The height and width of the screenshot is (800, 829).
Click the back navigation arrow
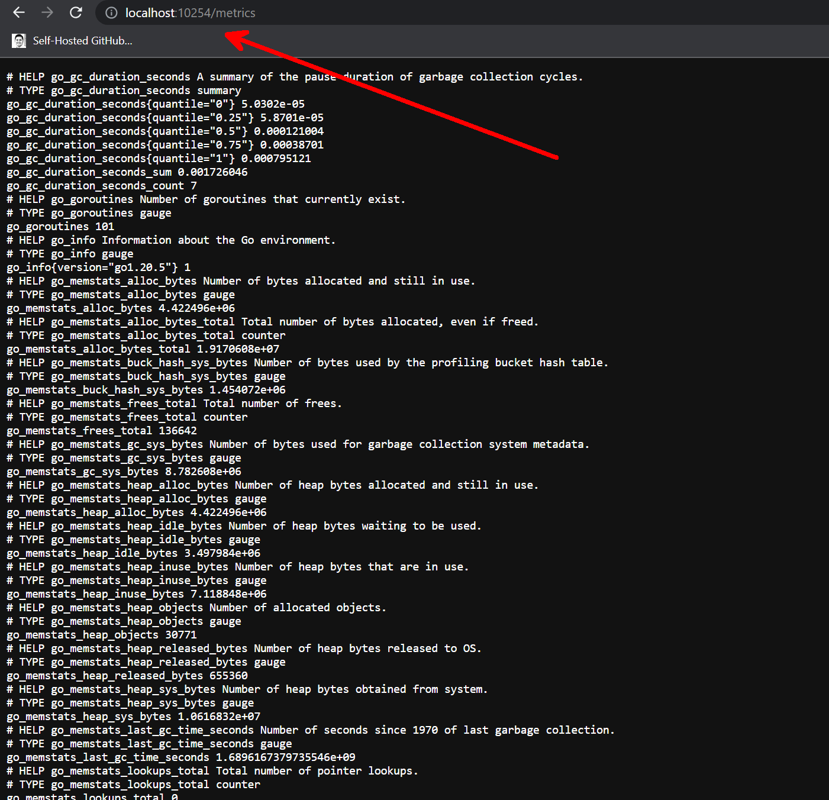click(18, 12)
